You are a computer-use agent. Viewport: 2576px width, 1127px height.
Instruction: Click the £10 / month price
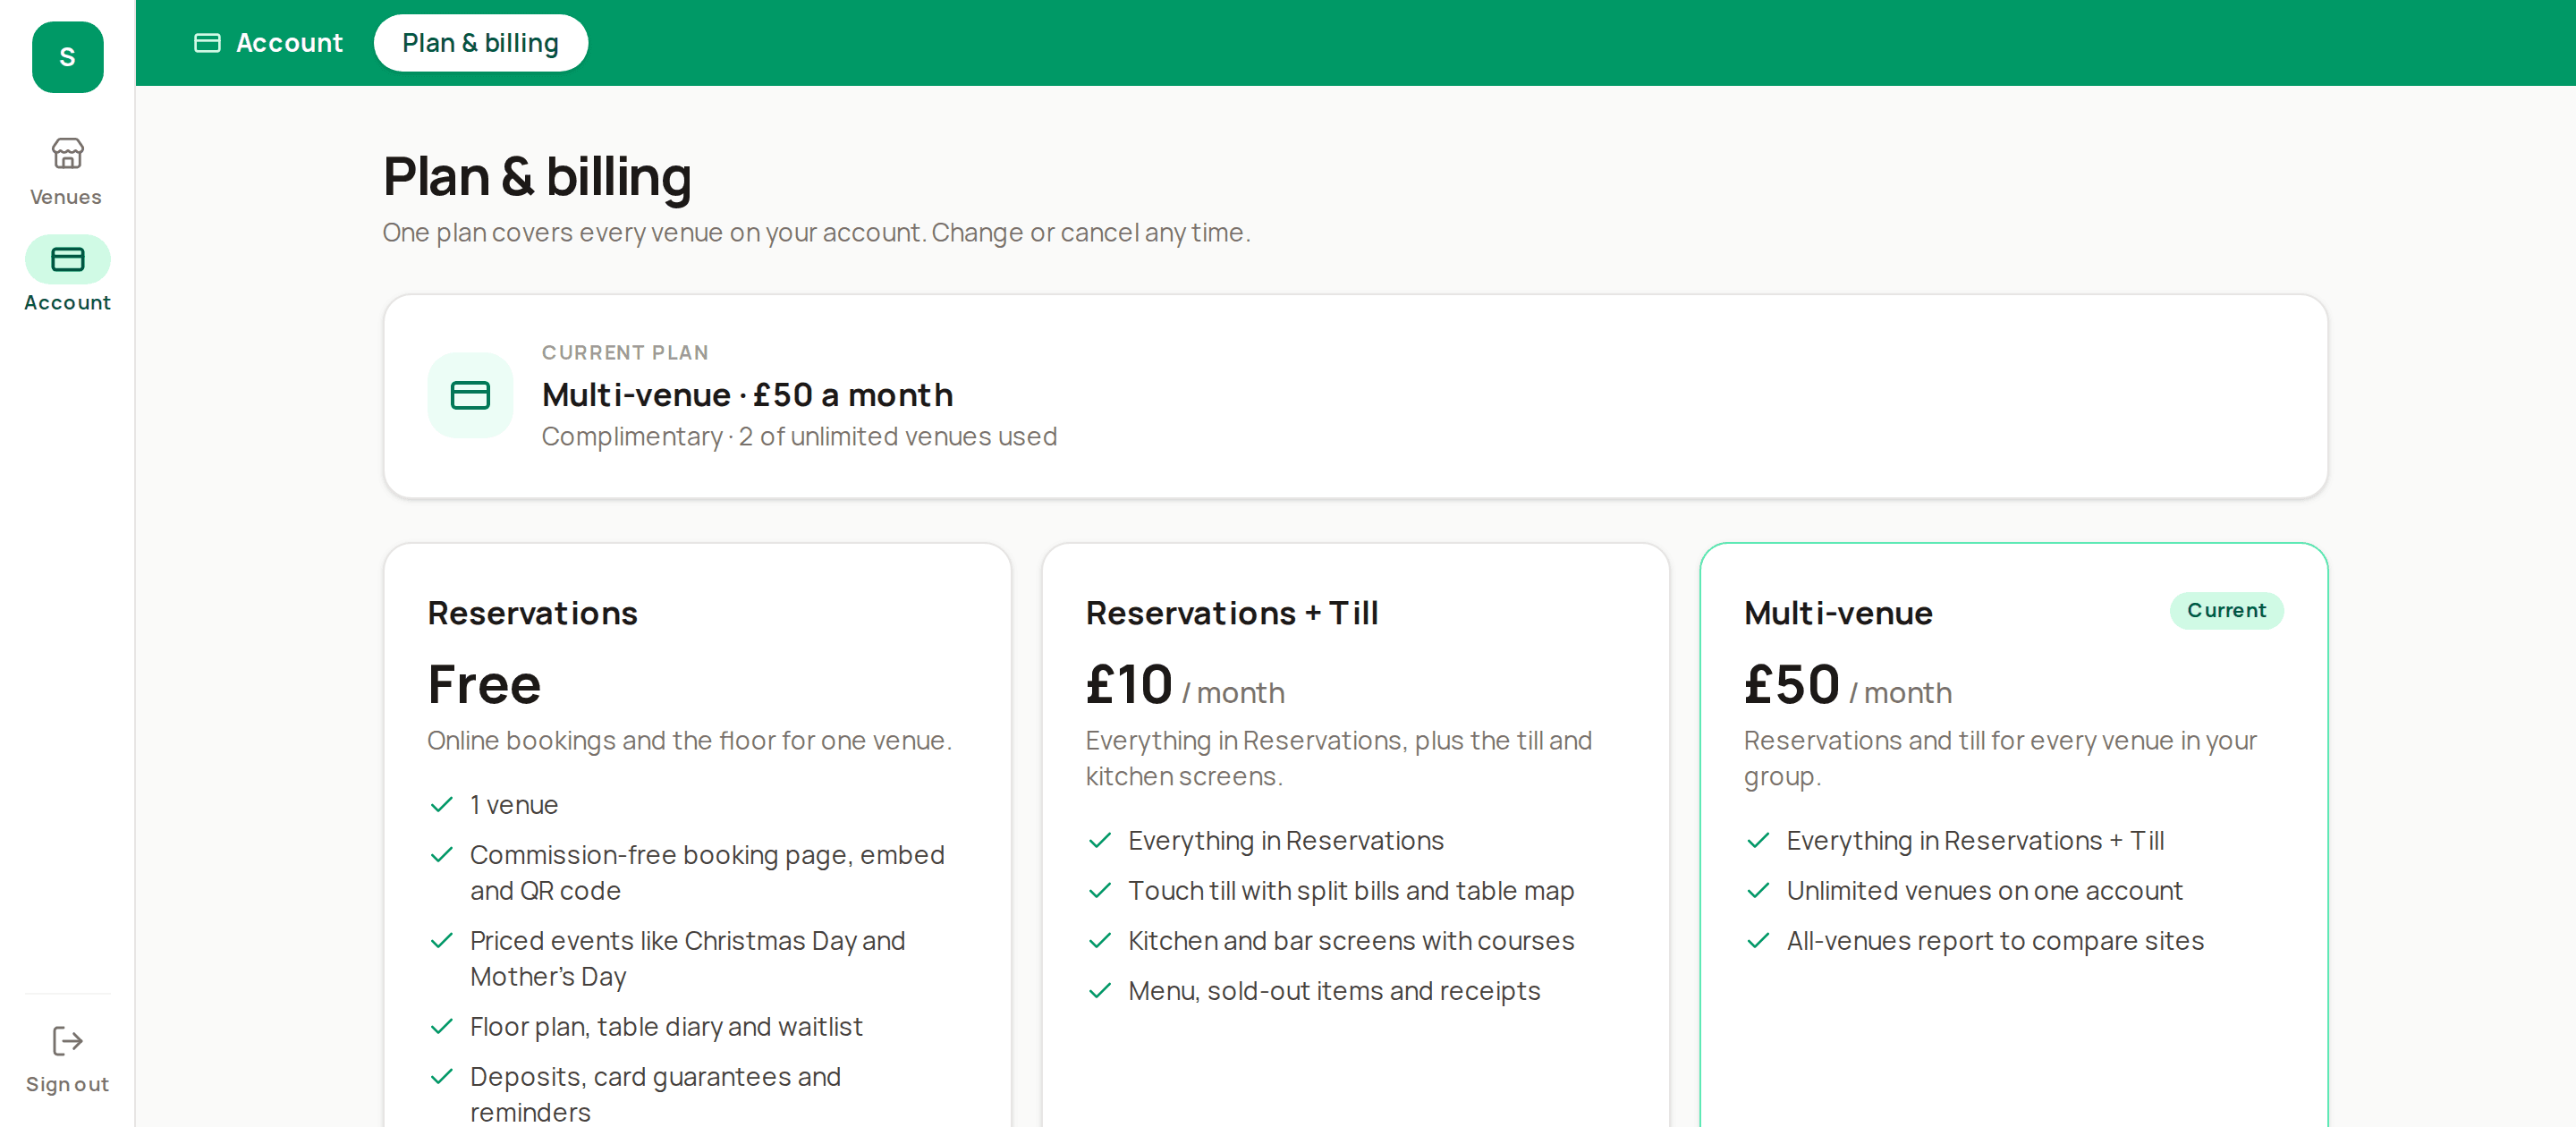click(1185, 686)
